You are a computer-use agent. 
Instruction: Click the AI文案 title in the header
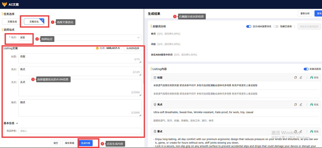14,5
